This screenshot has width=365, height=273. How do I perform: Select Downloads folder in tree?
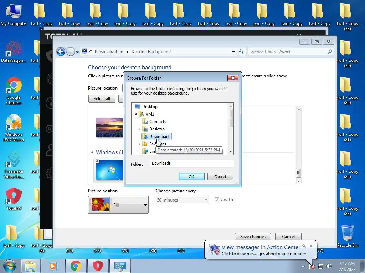156,136
